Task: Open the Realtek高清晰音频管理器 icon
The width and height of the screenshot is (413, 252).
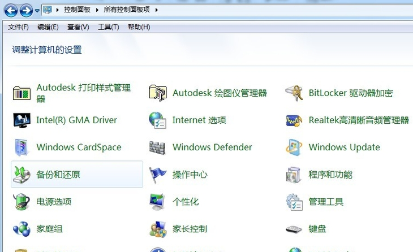Action: tap(294, 120)
